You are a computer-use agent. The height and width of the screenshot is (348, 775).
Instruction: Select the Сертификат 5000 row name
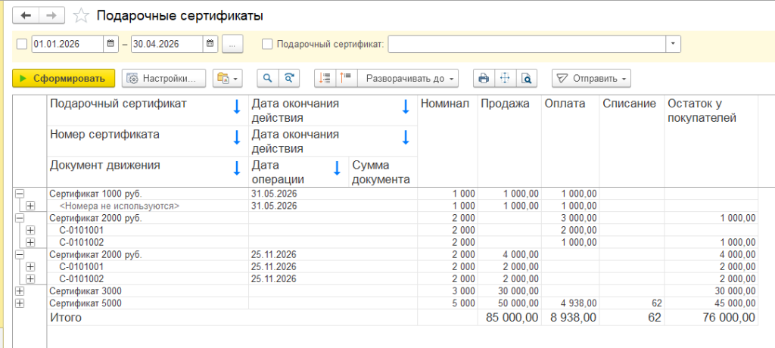click(86, 303)
